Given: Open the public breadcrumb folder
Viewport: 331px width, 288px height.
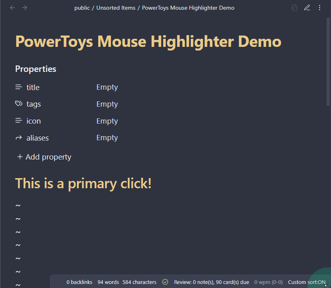Looking at the screenshot, I should [82, 8].
